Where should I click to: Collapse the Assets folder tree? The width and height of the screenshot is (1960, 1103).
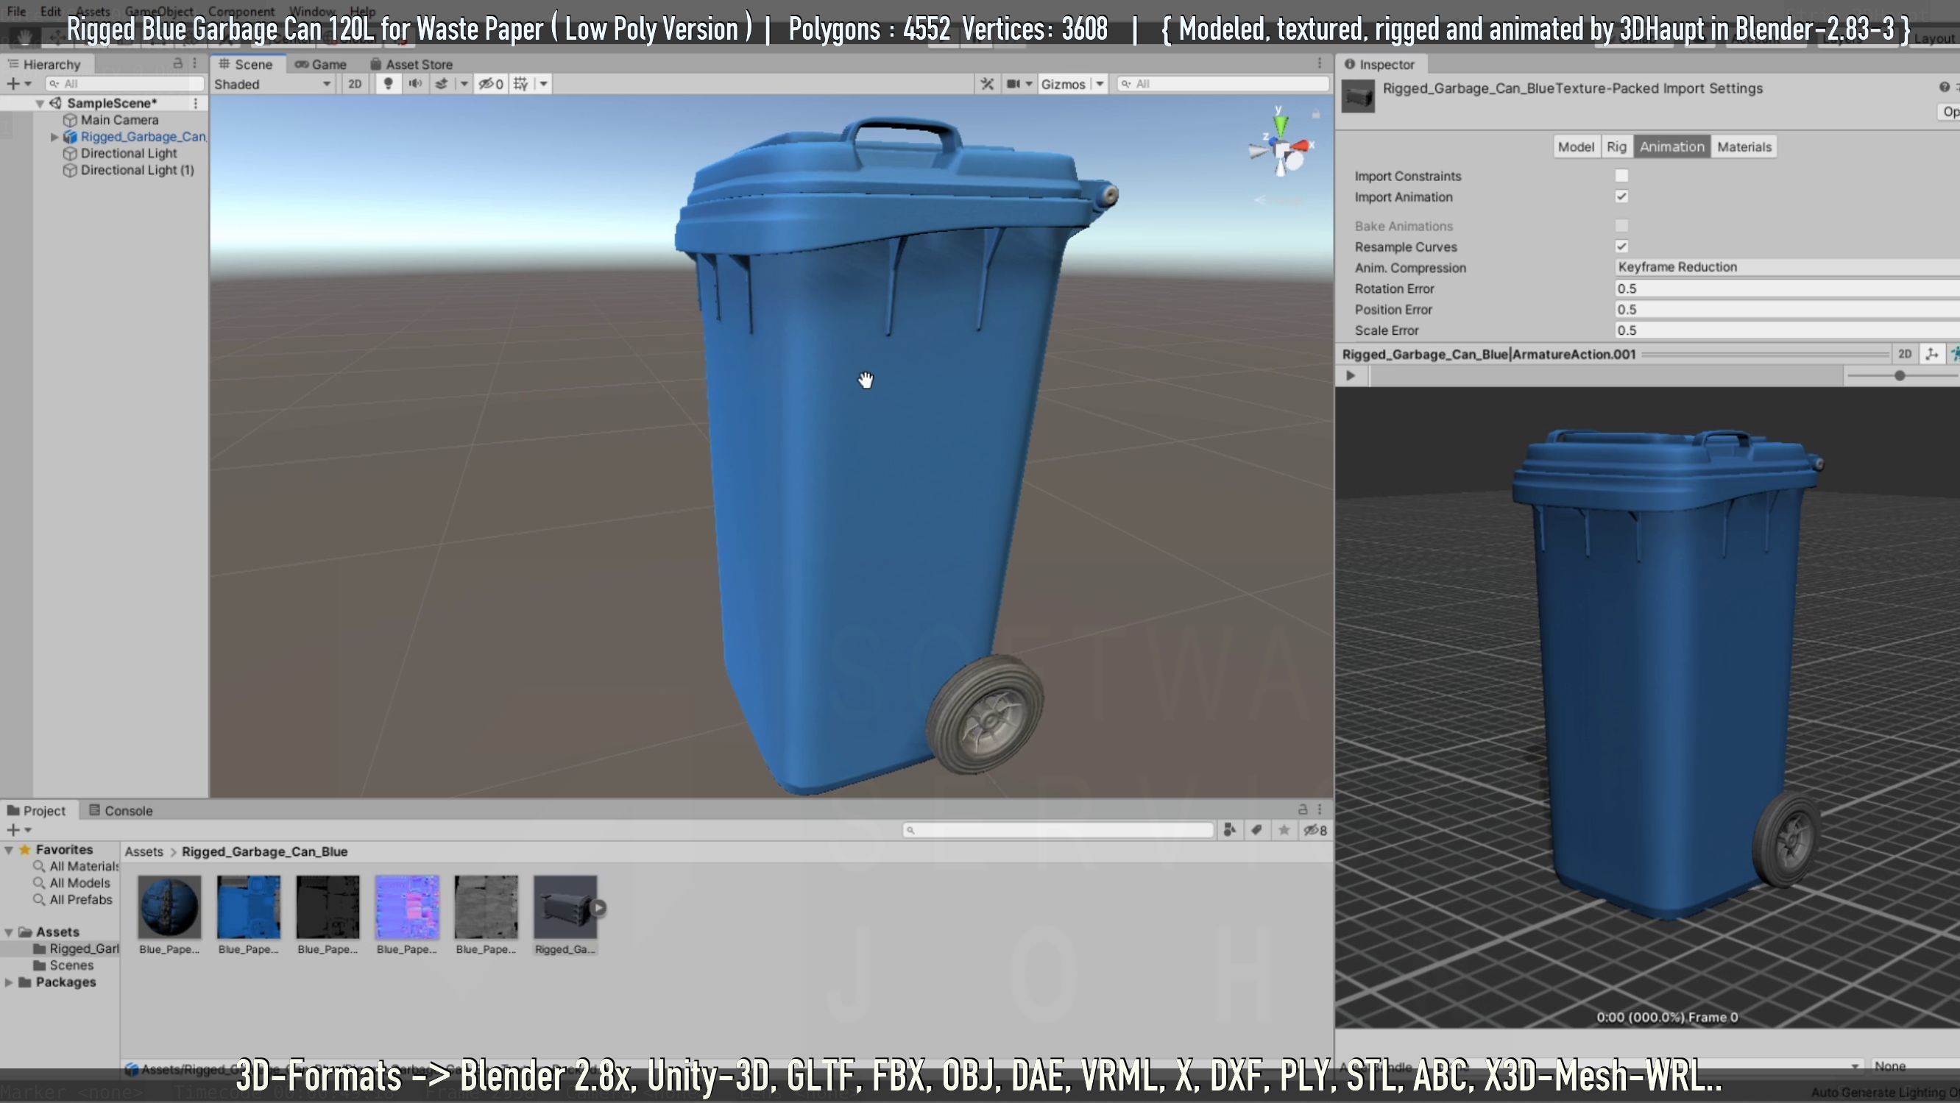[x=8, y=932]
